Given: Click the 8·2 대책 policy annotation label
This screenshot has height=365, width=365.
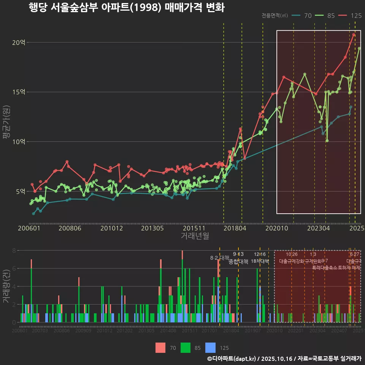Looking at the screenshot, I should [219, 258].
